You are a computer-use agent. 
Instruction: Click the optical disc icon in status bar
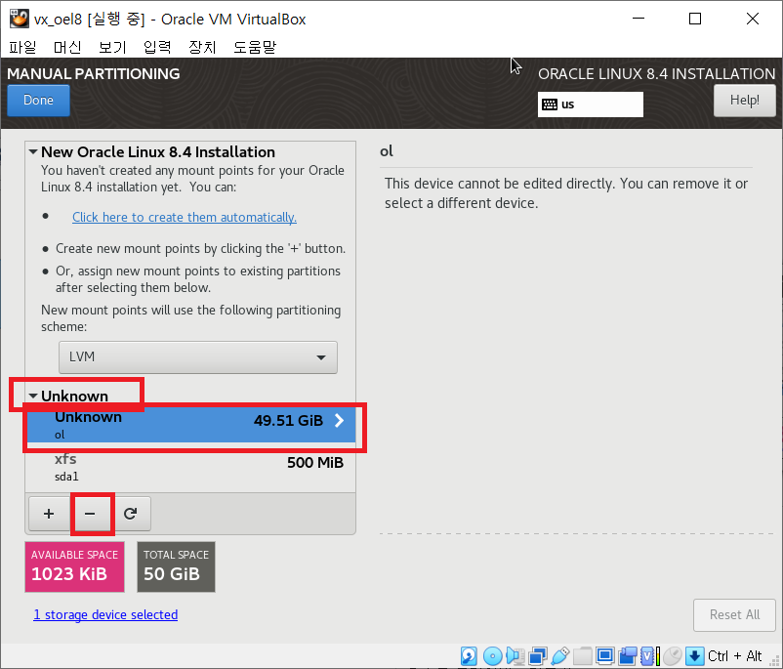[492, 655]
